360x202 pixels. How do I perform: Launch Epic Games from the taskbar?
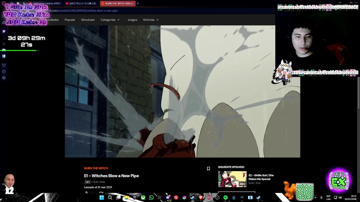pyautogui.click(x=135, y=198)
